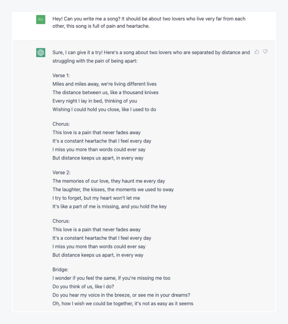The width and height of the screenshot is (288, 324).
Task: Click the line 'Do you think of us, like I do?'
Action: pyautogui.click(x=83, y=287)
